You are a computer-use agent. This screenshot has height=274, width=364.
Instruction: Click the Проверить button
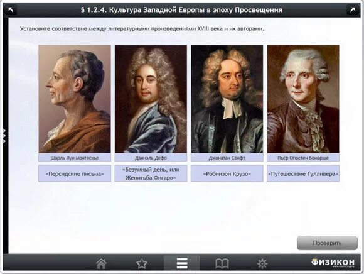click(x=327, y=243)
